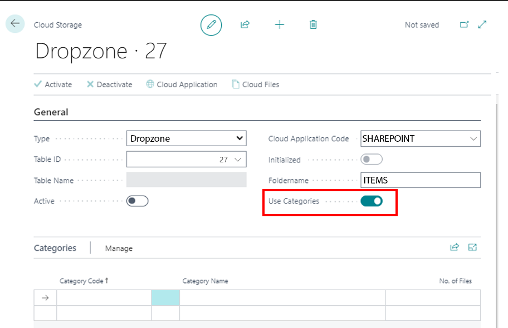Maximize the Categories part icon

[472, 247]
